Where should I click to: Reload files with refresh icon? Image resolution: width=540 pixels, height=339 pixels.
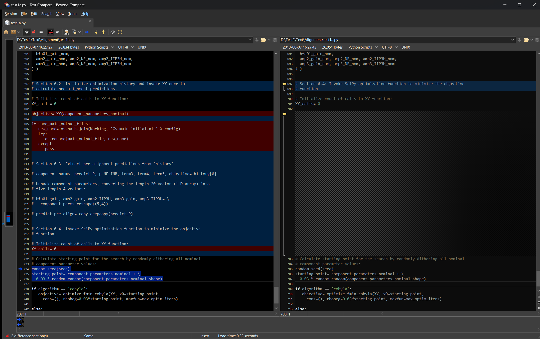click(120, 32)
